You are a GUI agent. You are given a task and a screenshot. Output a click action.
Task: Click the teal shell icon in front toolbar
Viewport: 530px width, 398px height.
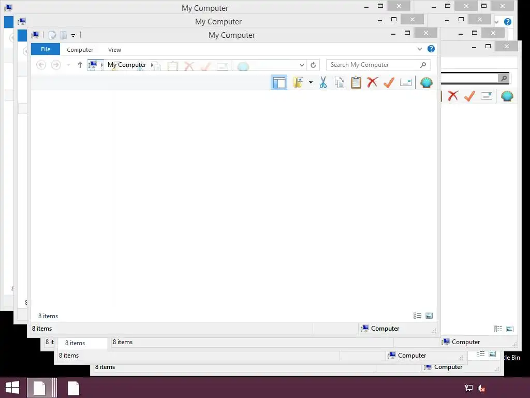tap(426, 82)
